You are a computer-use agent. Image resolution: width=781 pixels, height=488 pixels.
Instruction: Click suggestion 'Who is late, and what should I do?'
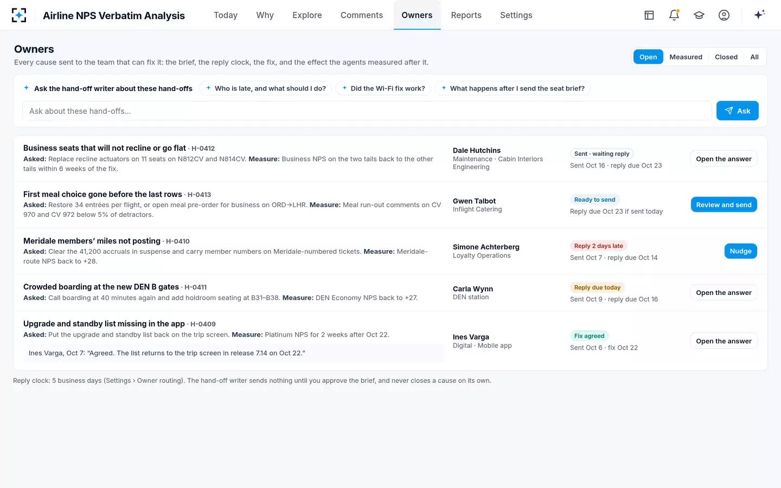266,88
